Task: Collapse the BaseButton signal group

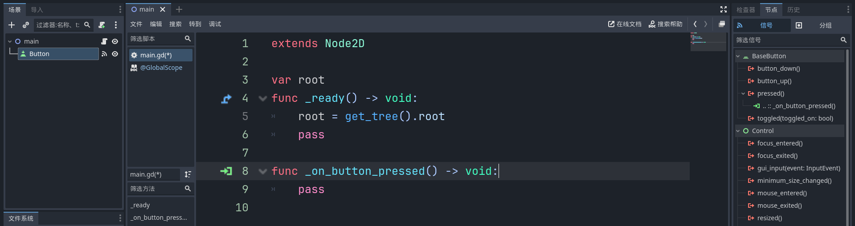Action: tap(738, 56)
